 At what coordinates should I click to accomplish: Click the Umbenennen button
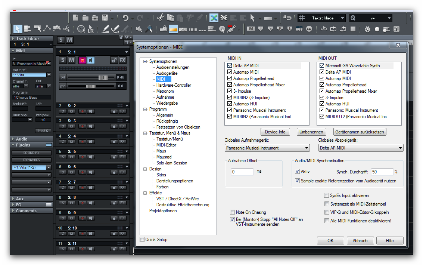(311, 132)
